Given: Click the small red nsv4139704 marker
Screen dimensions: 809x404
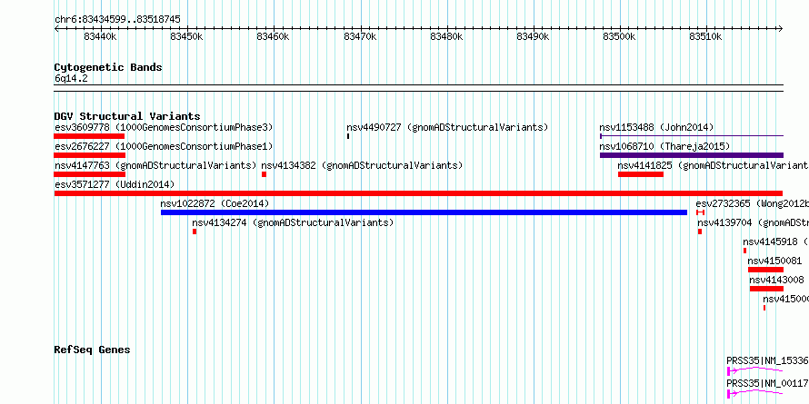Looking at the screenshot, I should point(700,232).
